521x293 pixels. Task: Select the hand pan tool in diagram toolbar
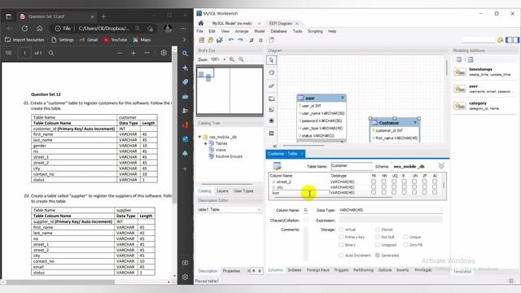pos(271,72)
